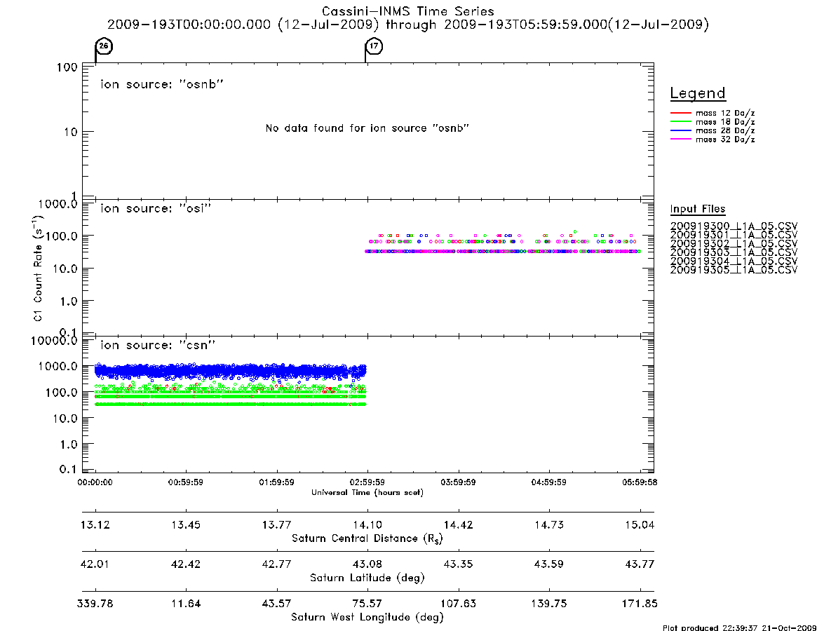Click the ion source "osnb" panel label
The width and height of the screenshot is (817, 631).
coord(162,84)
